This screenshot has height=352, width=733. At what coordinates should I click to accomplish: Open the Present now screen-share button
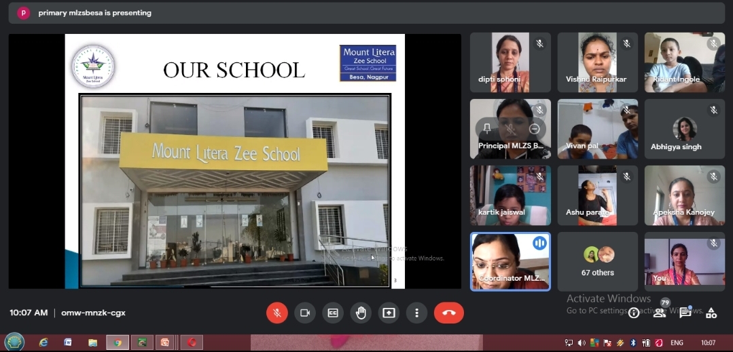[389, 313]
